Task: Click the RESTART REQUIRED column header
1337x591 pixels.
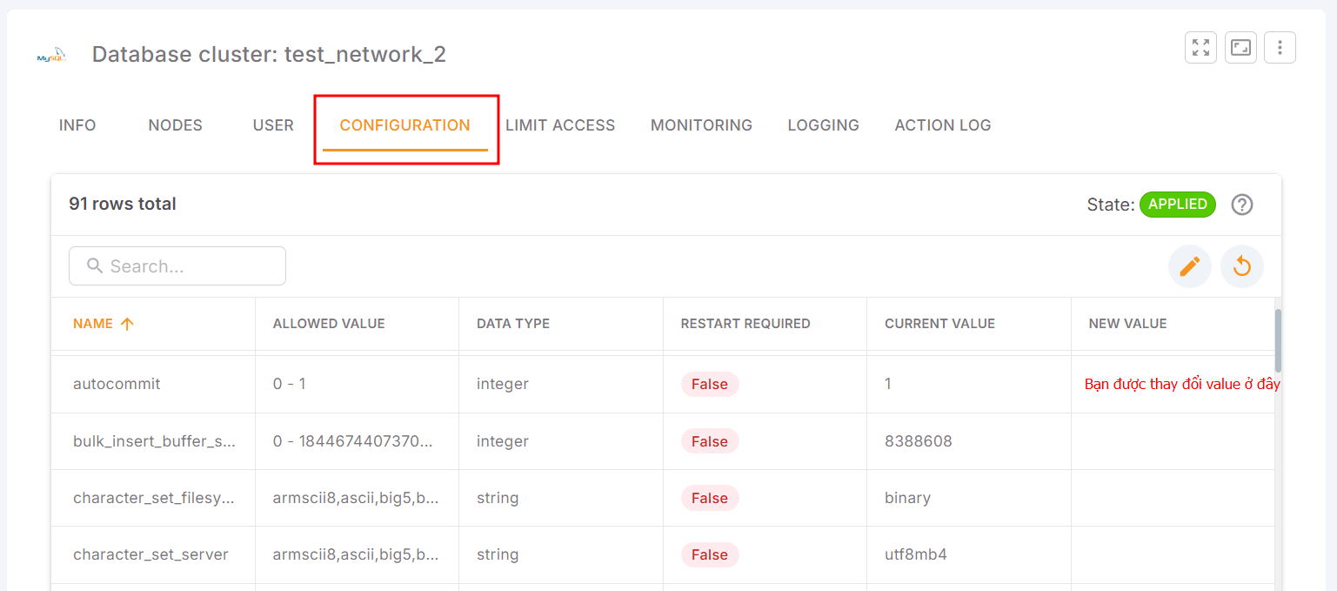Action: coord(745,324)
